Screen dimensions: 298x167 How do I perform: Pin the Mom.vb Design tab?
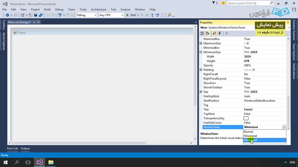[34, 22]
